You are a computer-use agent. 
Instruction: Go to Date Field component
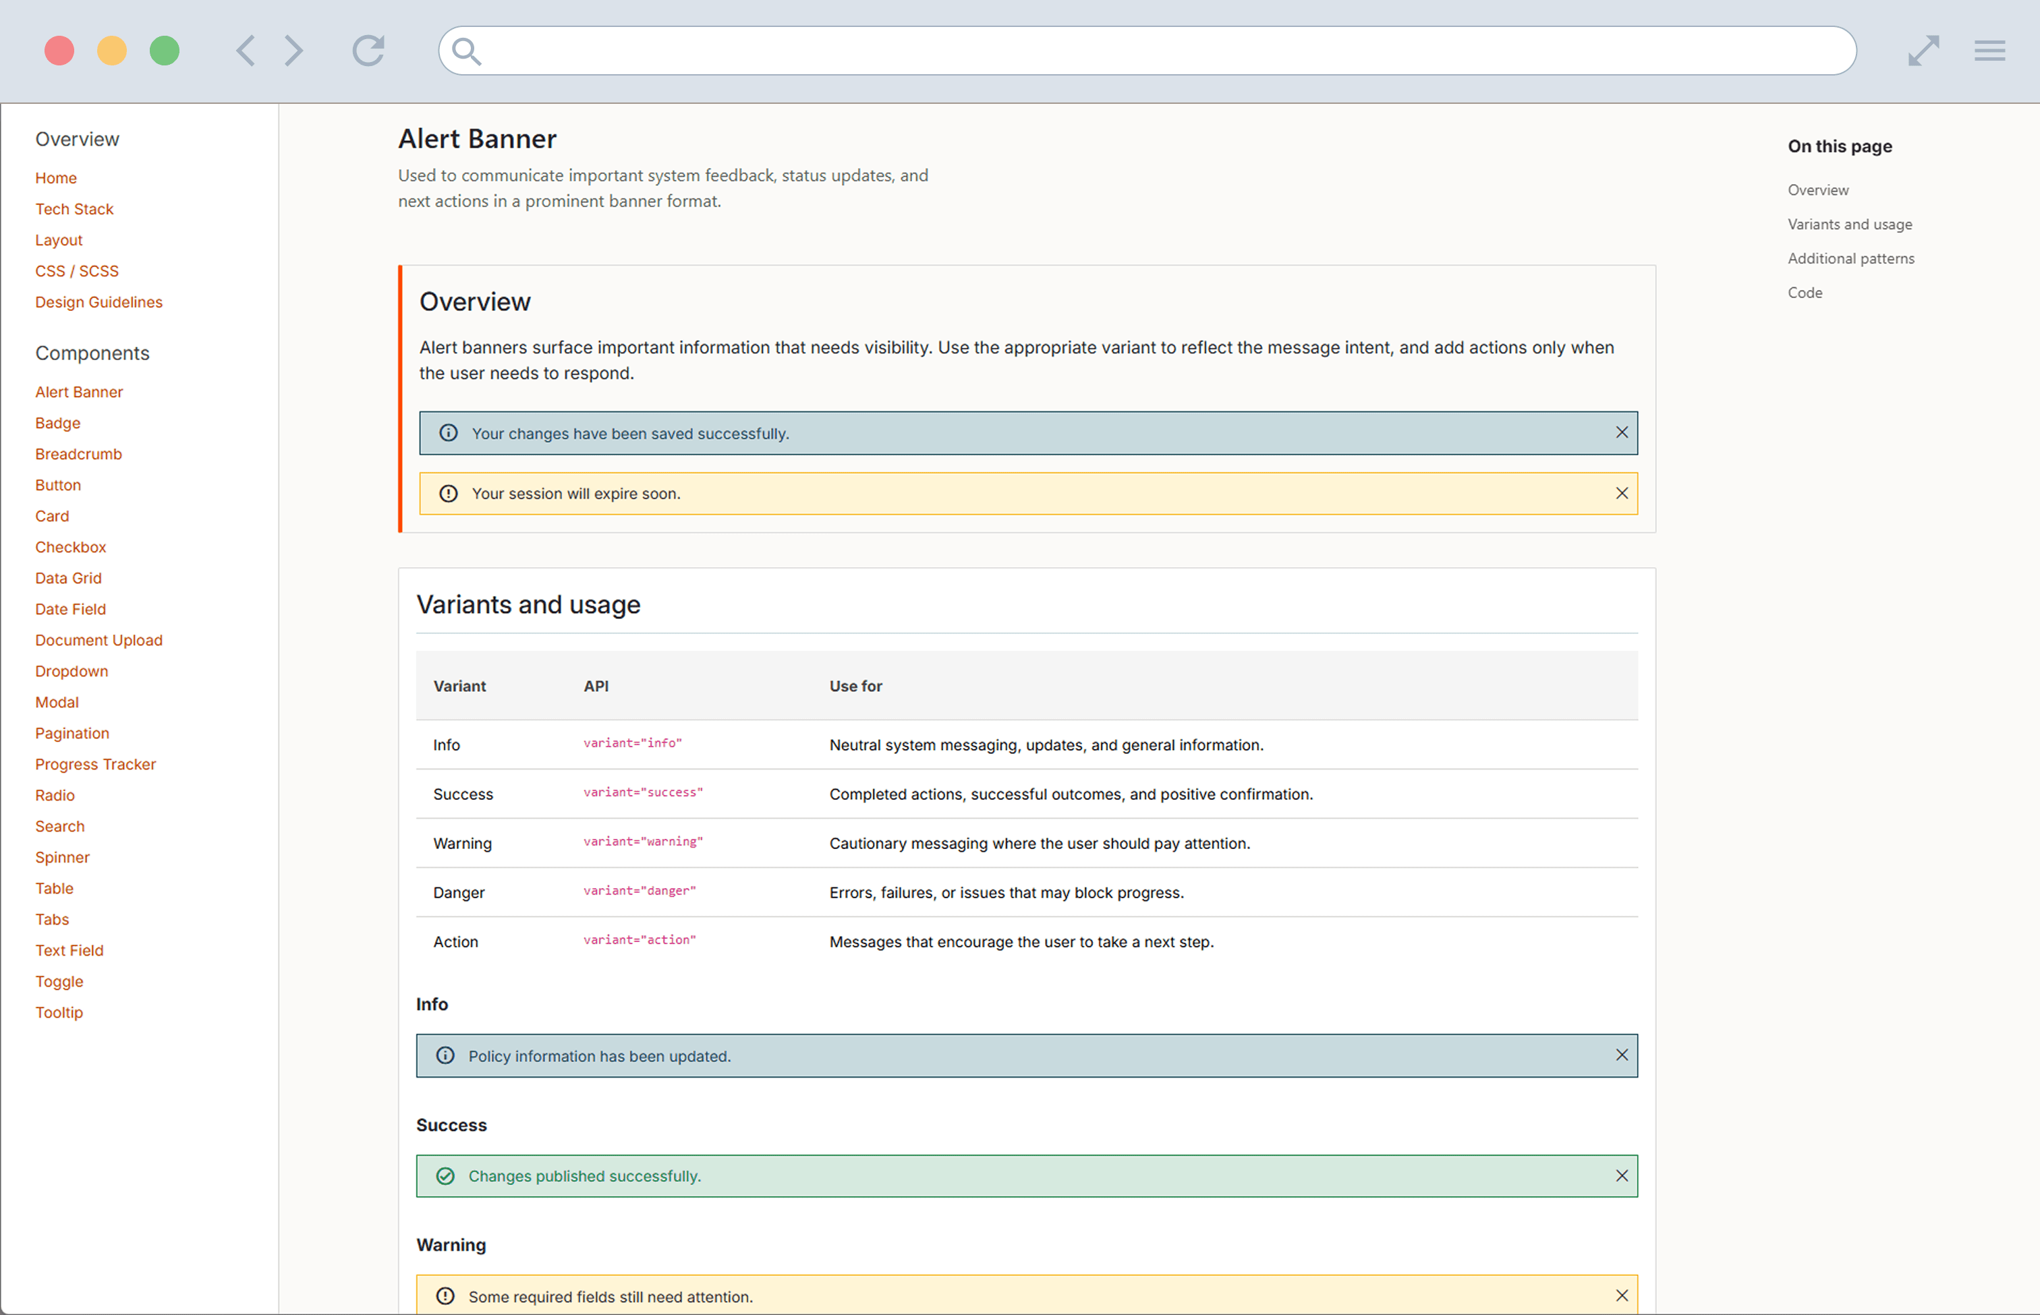(x=71, y=609)
